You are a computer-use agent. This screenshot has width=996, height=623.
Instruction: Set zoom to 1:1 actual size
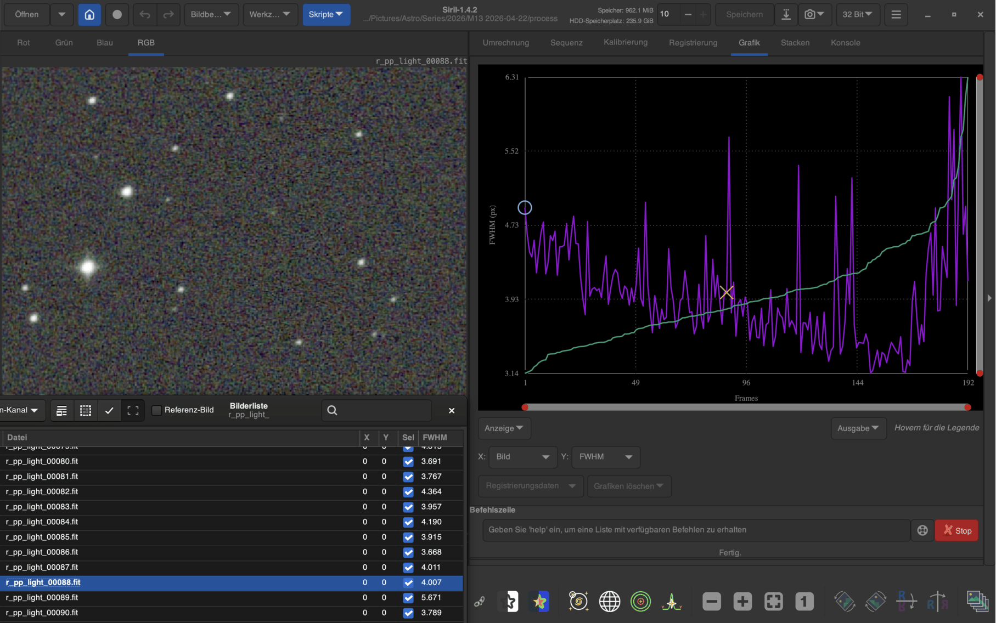pyautogui.click(x=804, y=602)
